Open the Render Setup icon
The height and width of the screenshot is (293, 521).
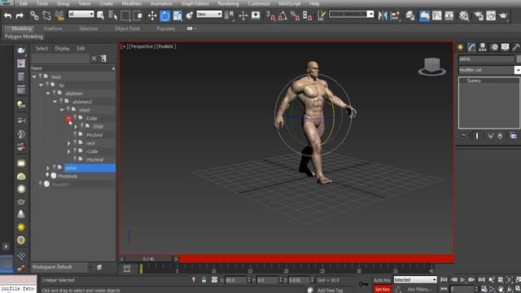coord(479,15)
